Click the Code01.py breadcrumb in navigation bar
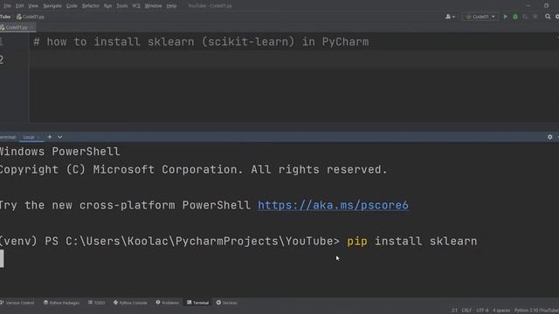559x314 pixels. 31,17
